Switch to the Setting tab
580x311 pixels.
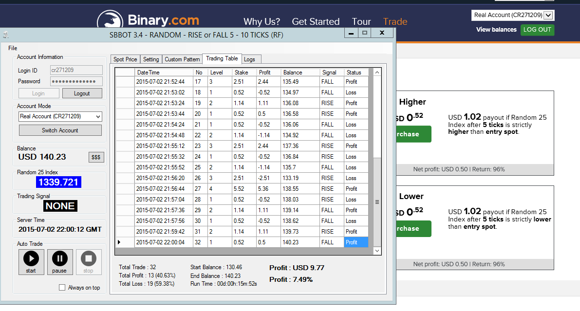pyautogui.click(x=151, y=59)
